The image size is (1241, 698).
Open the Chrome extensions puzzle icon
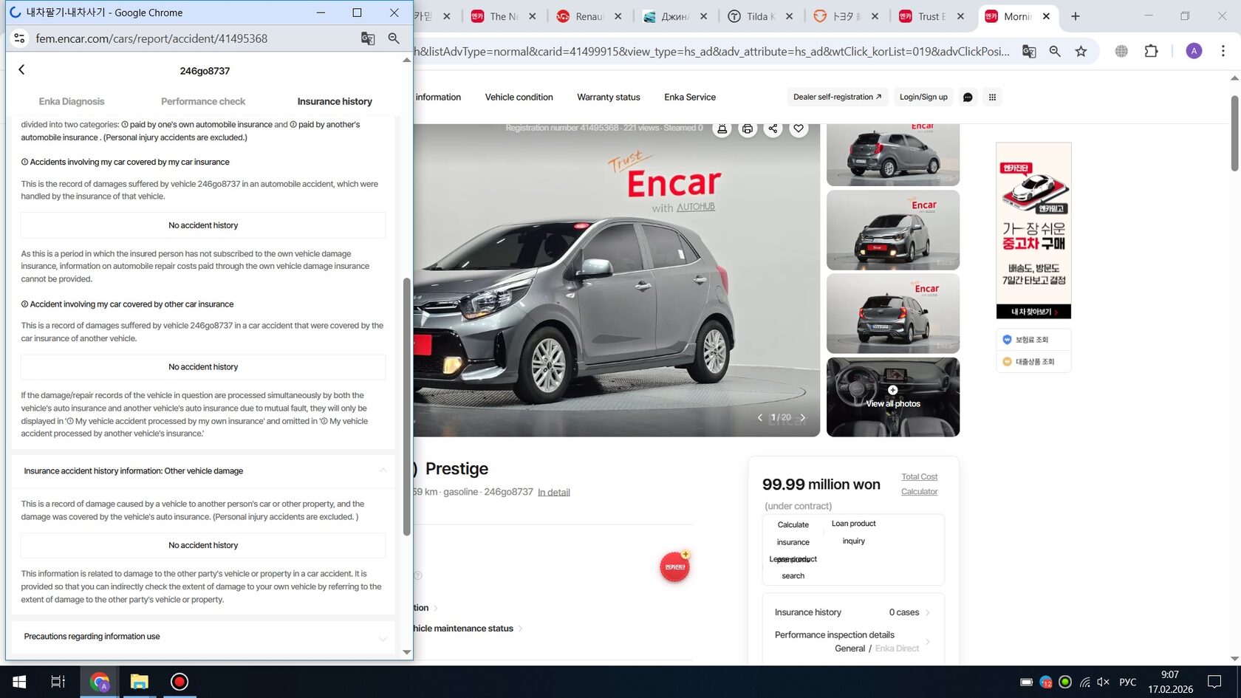click(1151, 51)
